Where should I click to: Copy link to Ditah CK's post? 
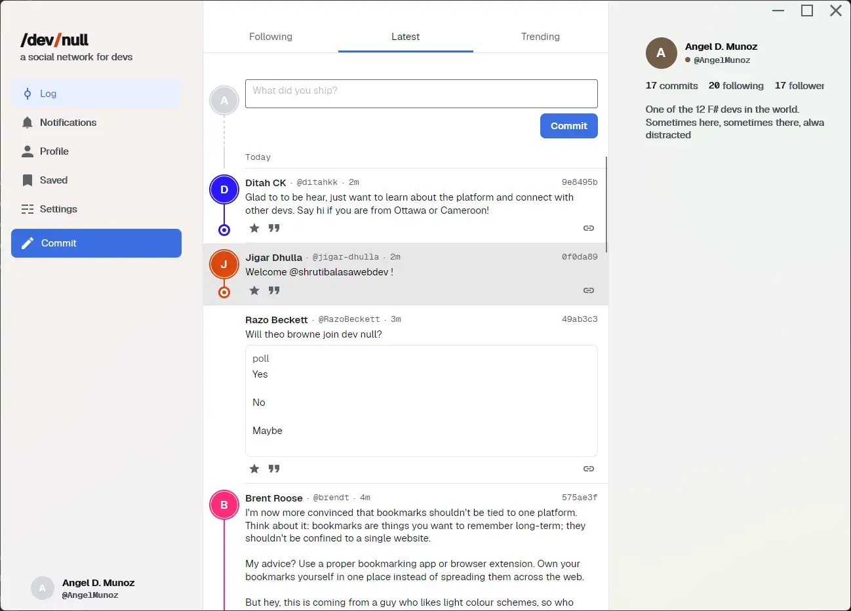[589, 228]
